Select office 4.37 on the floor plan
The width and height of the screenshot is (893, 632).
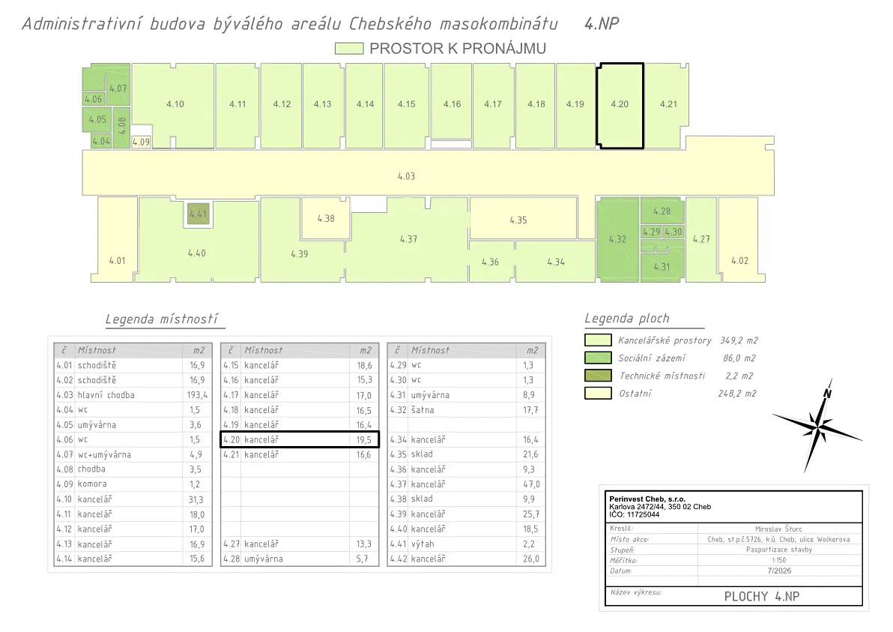coord(407,239)
